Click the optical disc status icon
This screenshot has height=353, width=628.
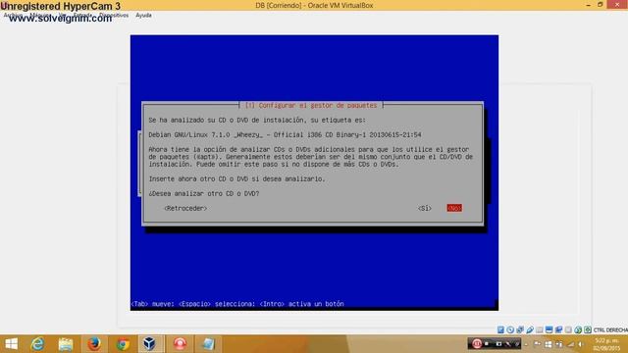click(510, 329)
